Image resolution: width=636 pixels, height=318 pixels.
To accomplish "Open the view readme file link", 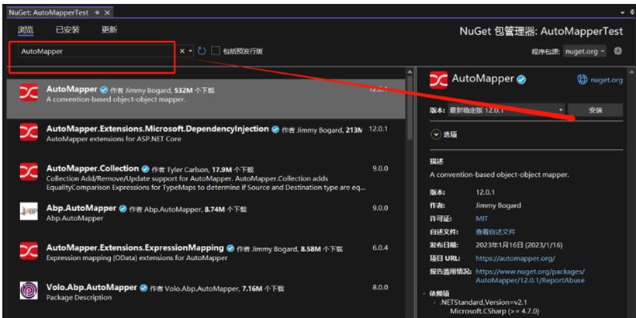I will (x=496, y=232).
